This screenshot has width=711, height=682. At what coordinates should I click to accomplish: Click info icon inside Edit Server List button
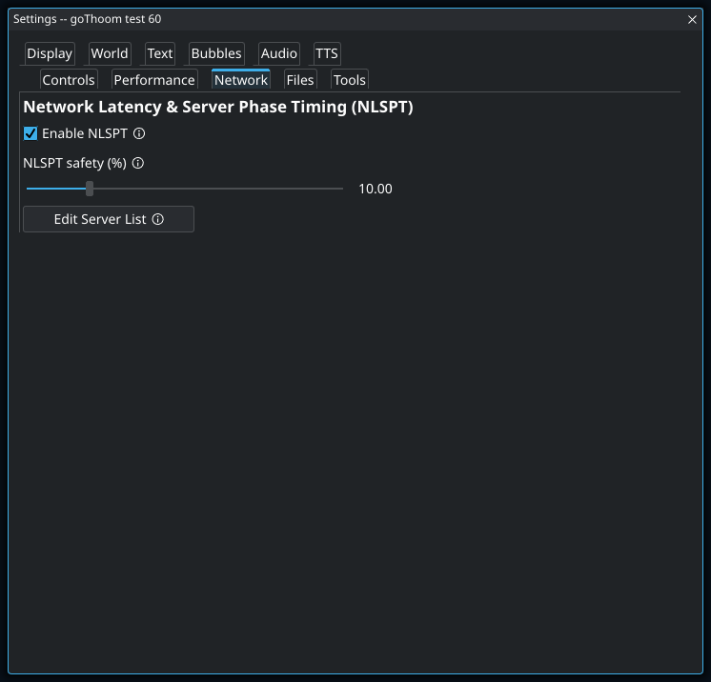[x=158, y=219]
